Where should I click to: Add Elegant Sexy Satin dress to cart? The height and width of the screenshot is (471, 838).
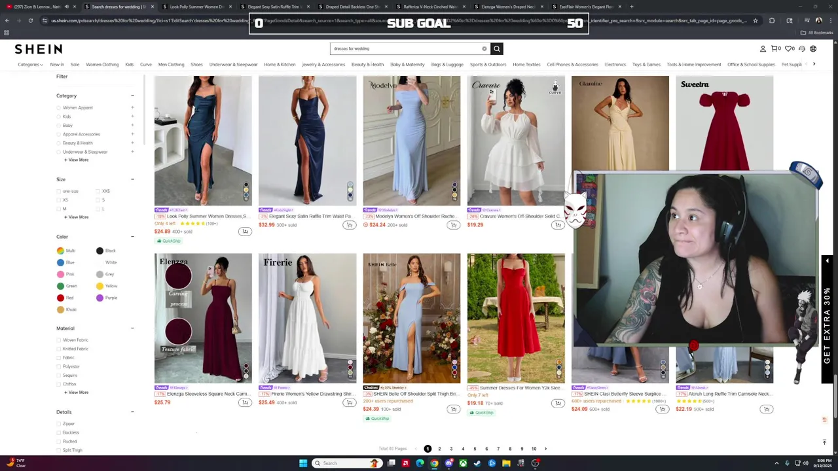pyautogui.click(x=349, y=225)
